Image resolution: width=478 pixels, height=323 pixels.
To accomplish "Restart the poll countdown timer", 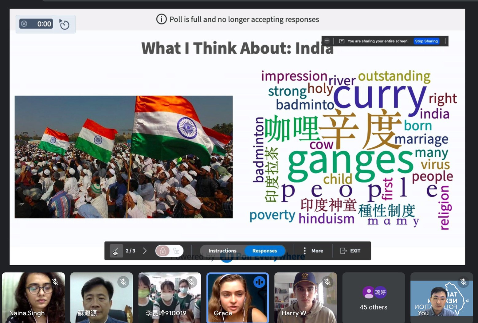I will (x=64, y=24).
